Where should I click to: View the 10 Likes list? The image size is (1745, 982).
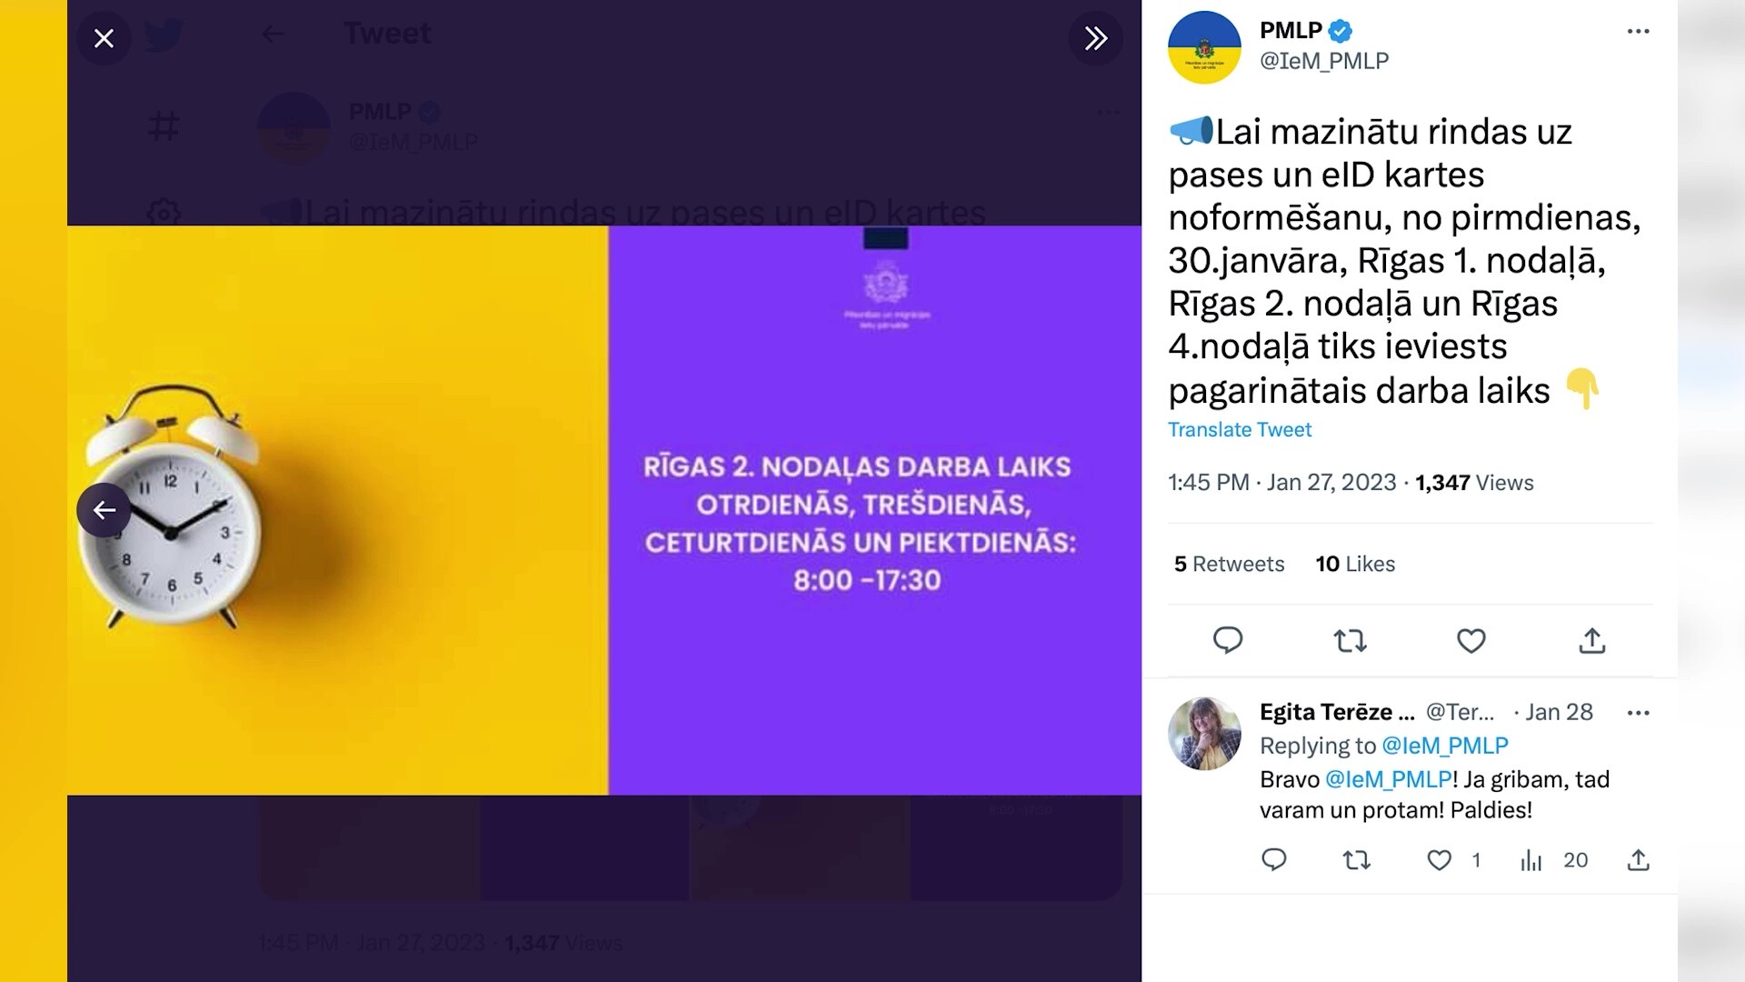coord(1355,564)
